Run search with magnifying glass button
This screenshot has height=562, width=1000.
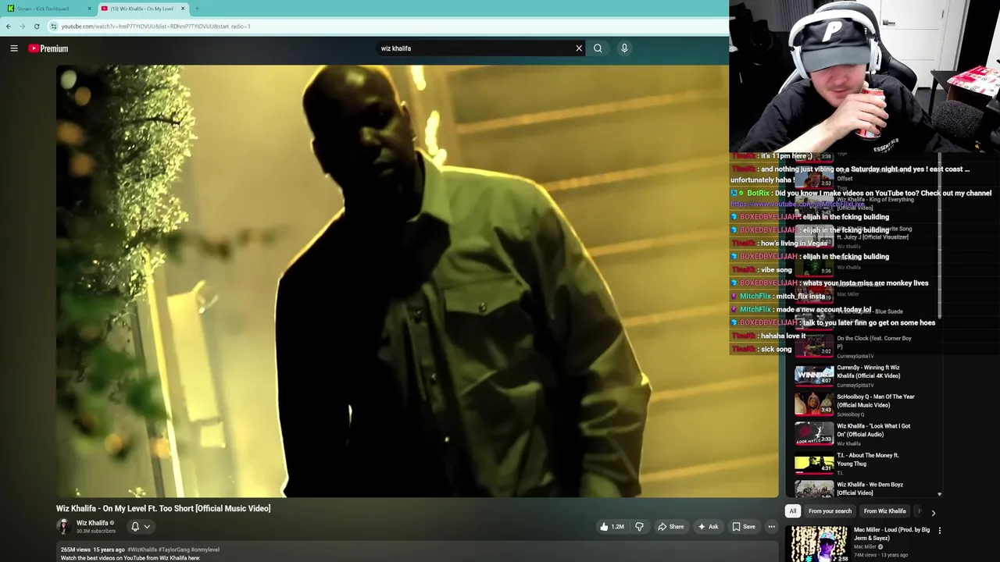[598, 48]
